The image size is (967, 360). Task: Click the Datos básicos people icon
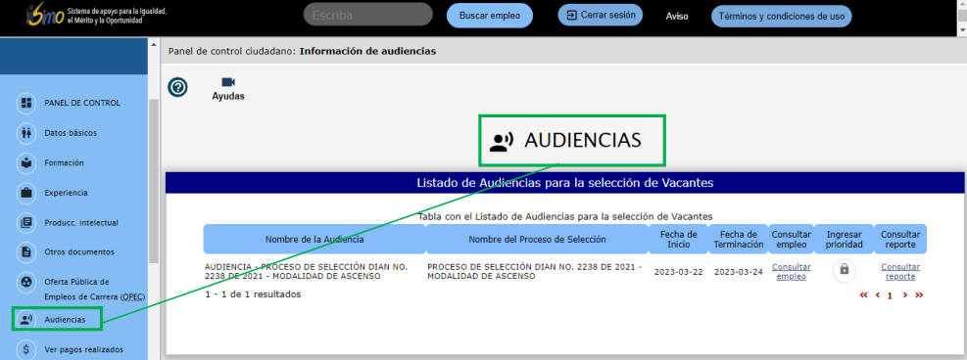[25, 133]
